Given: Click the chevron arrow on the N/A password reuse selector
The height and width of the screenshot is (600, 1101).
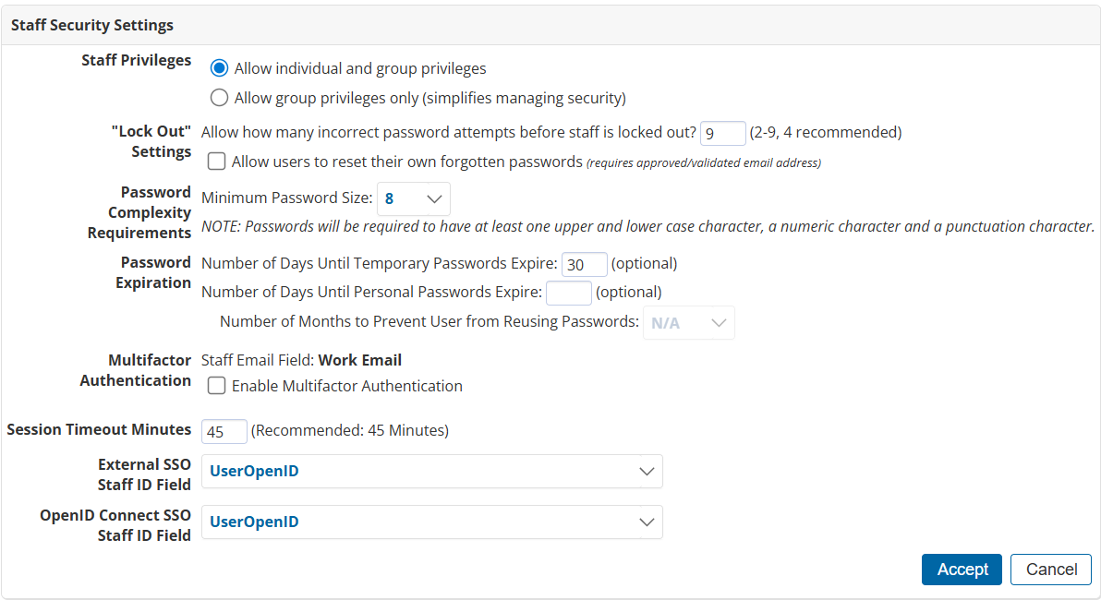Looking at the screenshot, I should tap(720, 323).
